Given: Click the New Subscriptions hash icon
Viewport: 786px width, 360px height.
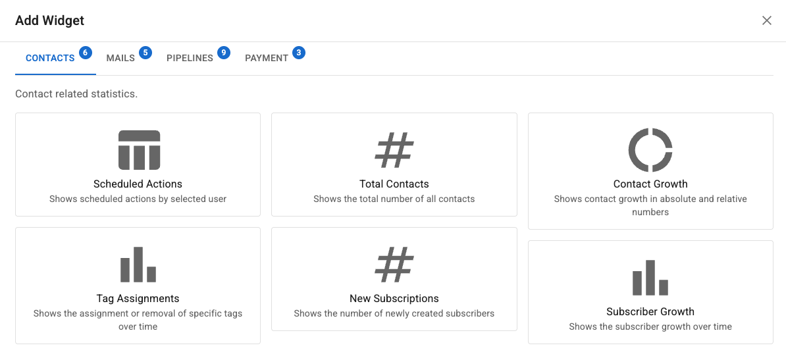Looking at the screenshot, I should (394, 265).
